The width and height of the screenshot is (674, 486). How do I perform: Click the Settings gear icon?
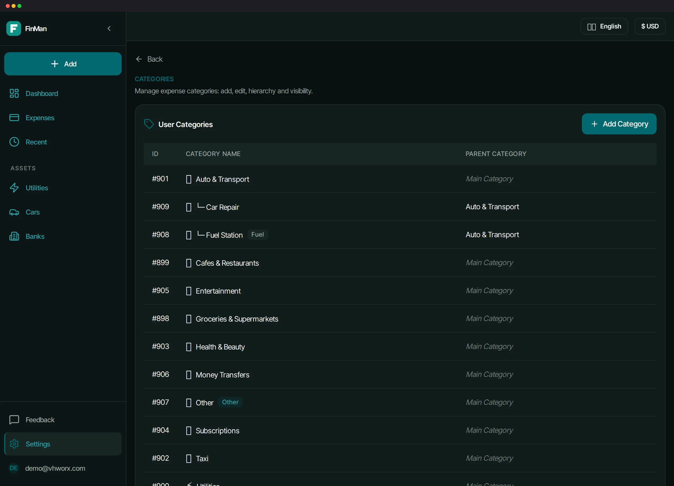(14, 444)
